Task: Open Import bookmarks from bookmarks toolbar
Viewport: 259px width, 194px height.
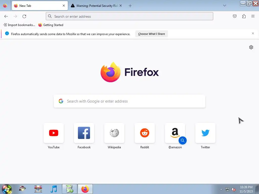Action: [x=19, y=25]
